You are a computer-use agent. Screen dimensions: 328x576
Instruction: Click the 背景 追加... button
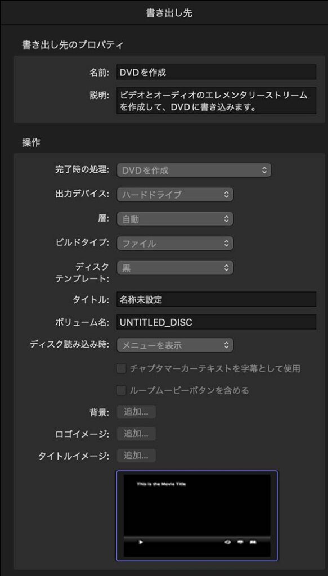(x=136, y=412)
